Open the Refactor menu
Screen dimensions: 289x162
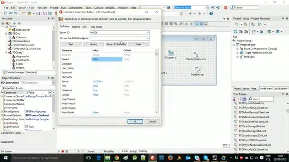42,8
